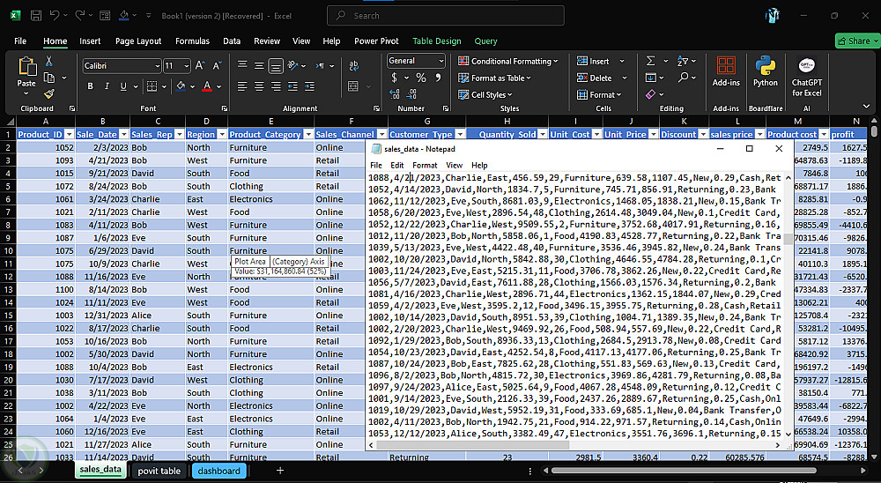Toggle Bold formatting
The image size is (881, 483).
(88, 86)
